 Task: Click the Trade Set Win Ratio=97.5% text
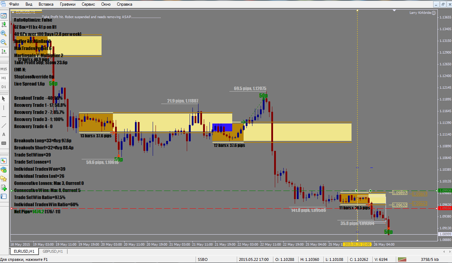point(40,197)
